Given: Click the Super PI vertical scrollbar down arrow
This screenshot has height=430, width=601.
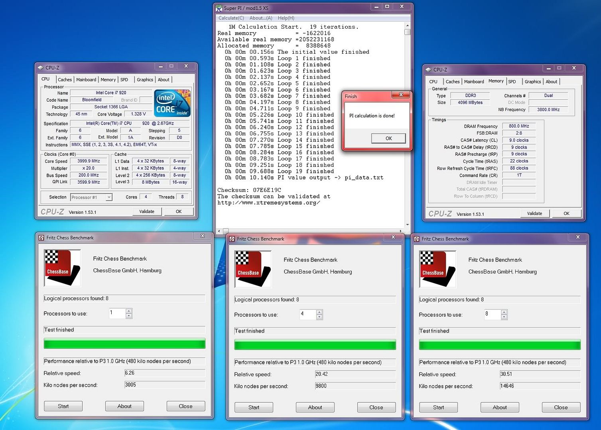Looking at the screenshot, I should (x=408, y=225).
